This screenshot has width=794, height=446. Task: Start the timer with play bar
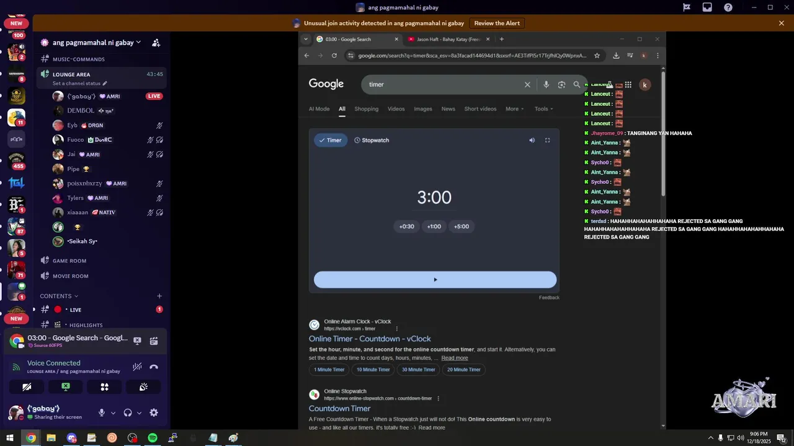click(435, 280)
